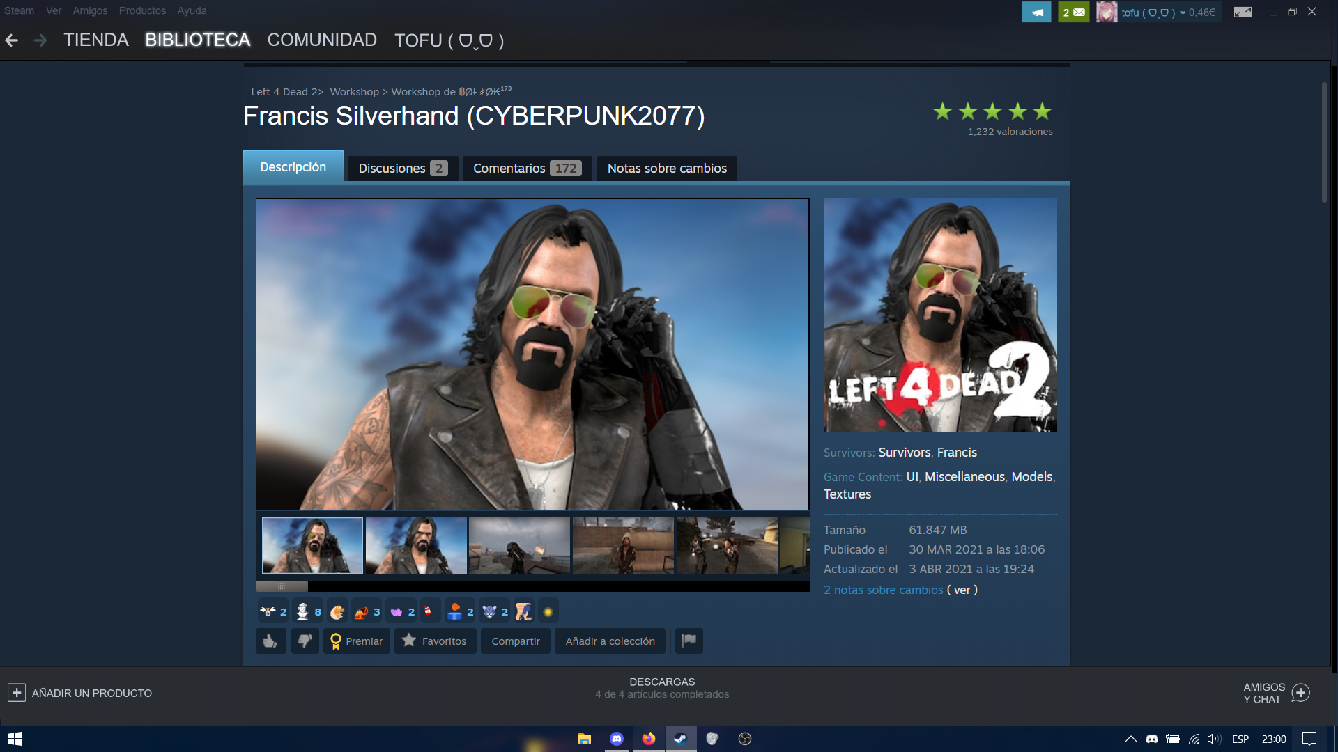This screenshot has height=752, width=1338.
Task: Open the Workshop breadcrumb link
Action: (354, 92)
